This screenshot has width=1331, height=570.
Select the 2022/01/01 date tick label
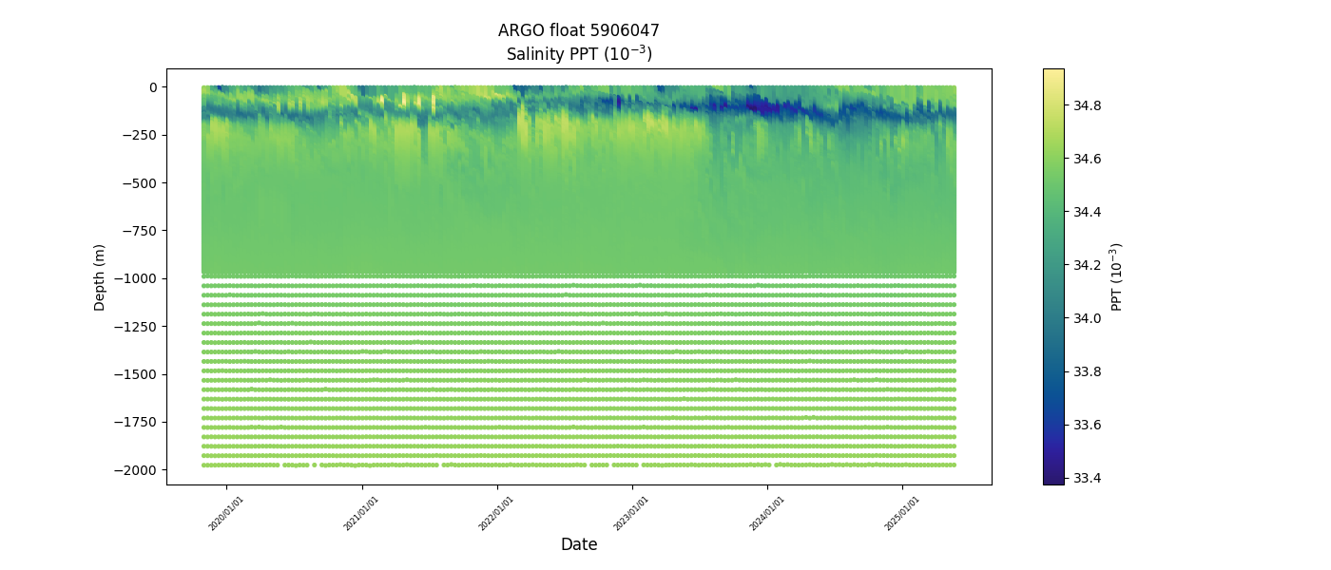(496, 514)
